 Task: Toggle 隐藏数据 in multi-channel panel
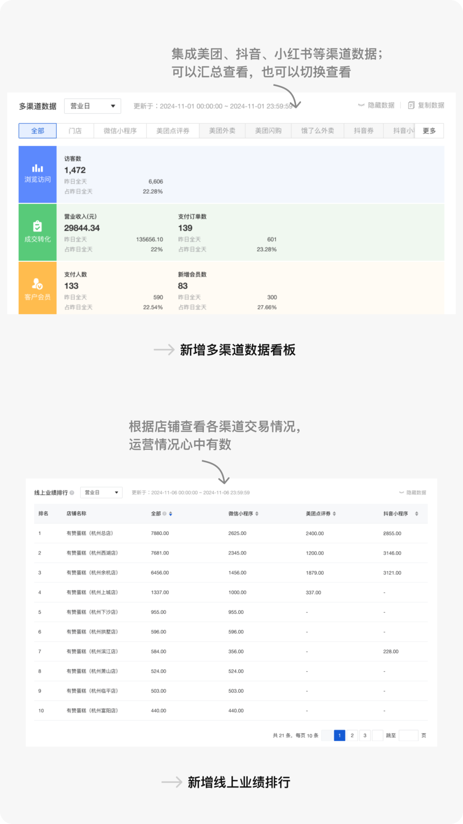tap(376, 105)
